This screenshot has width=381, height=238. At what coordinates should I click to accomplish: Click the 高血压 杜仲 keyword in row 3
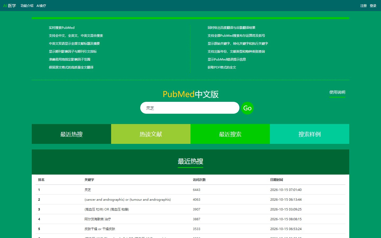point(107,209)
